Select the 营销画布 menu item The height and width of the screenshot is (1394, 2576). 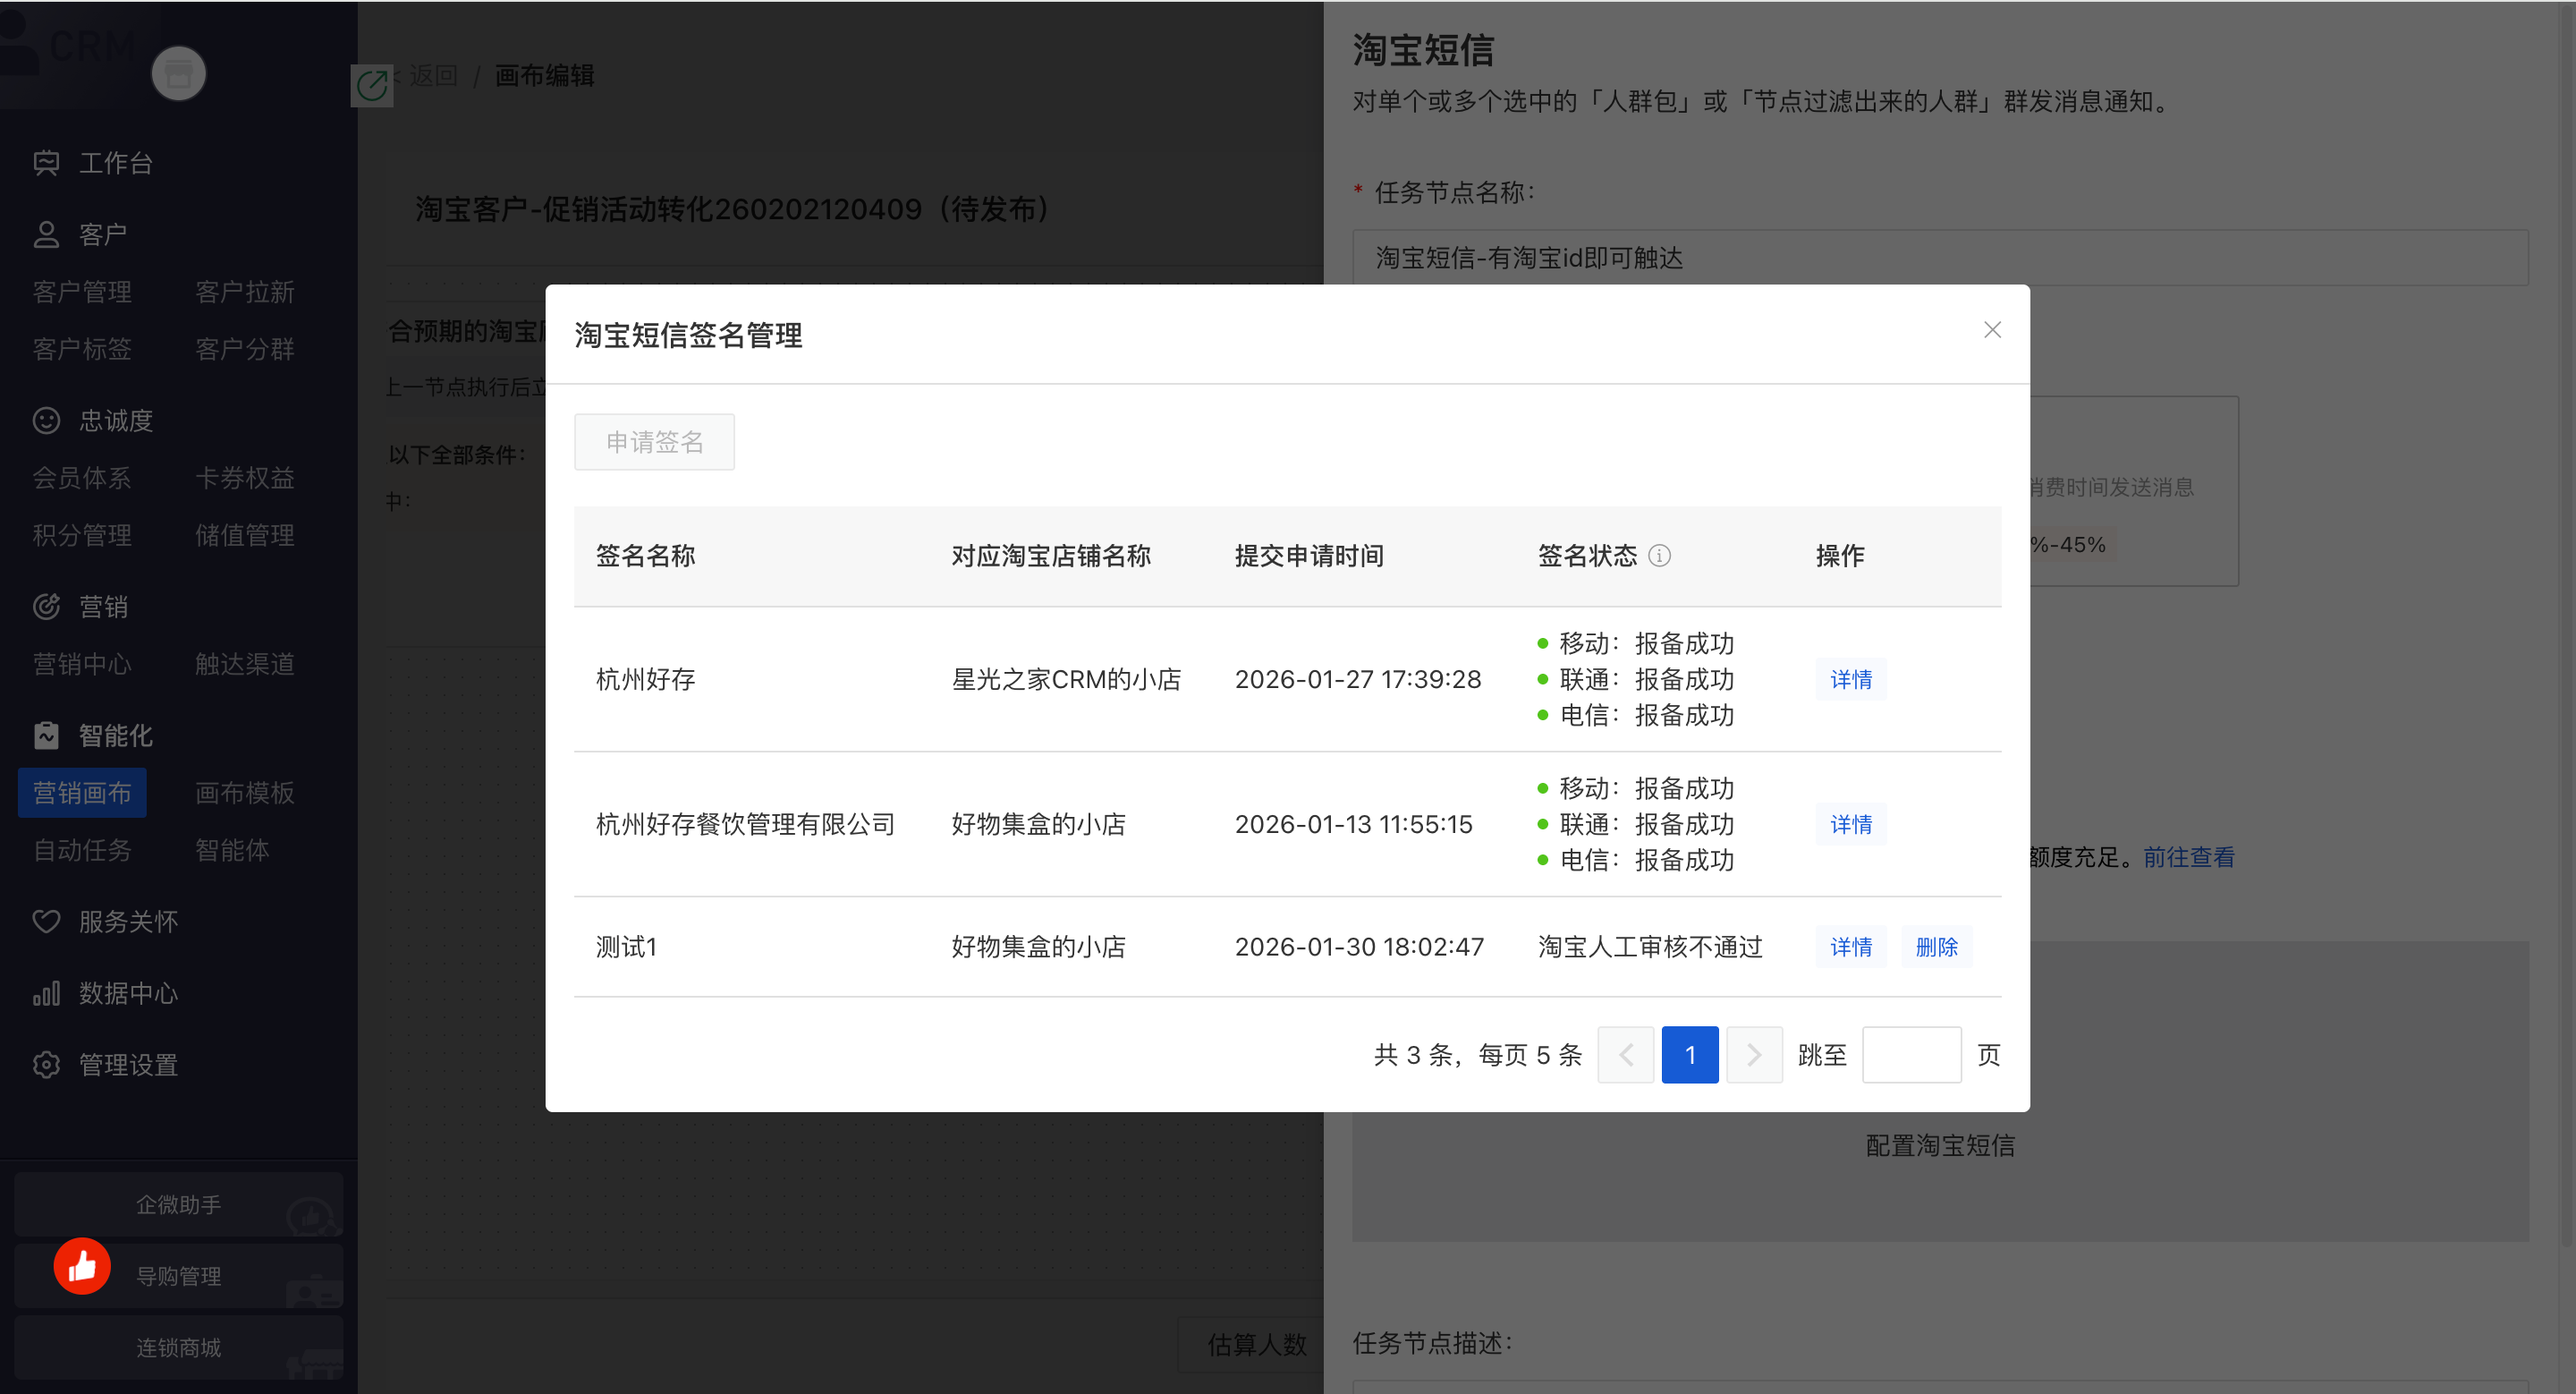[82, 793]
